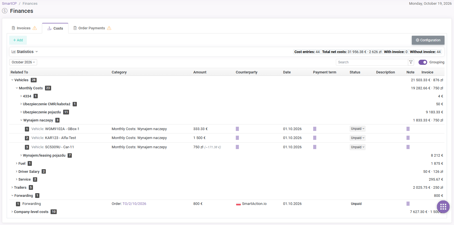Expand the 4334 group
Viewport: 454px width, 225px height.
point(21,96)
